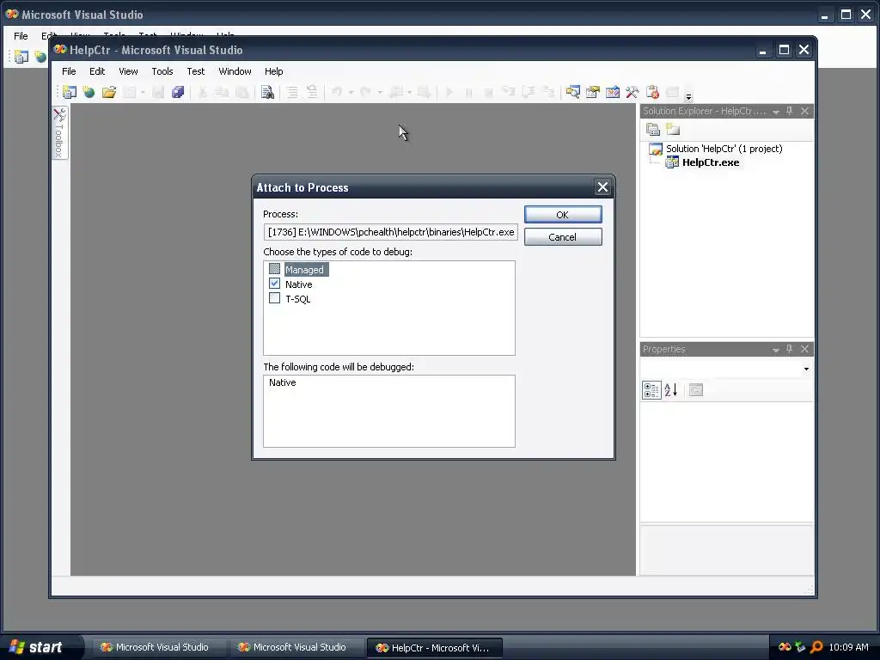
Task: Toggle the Managed code checkbox
Action: pyautogui.click(x=274, y=269)
